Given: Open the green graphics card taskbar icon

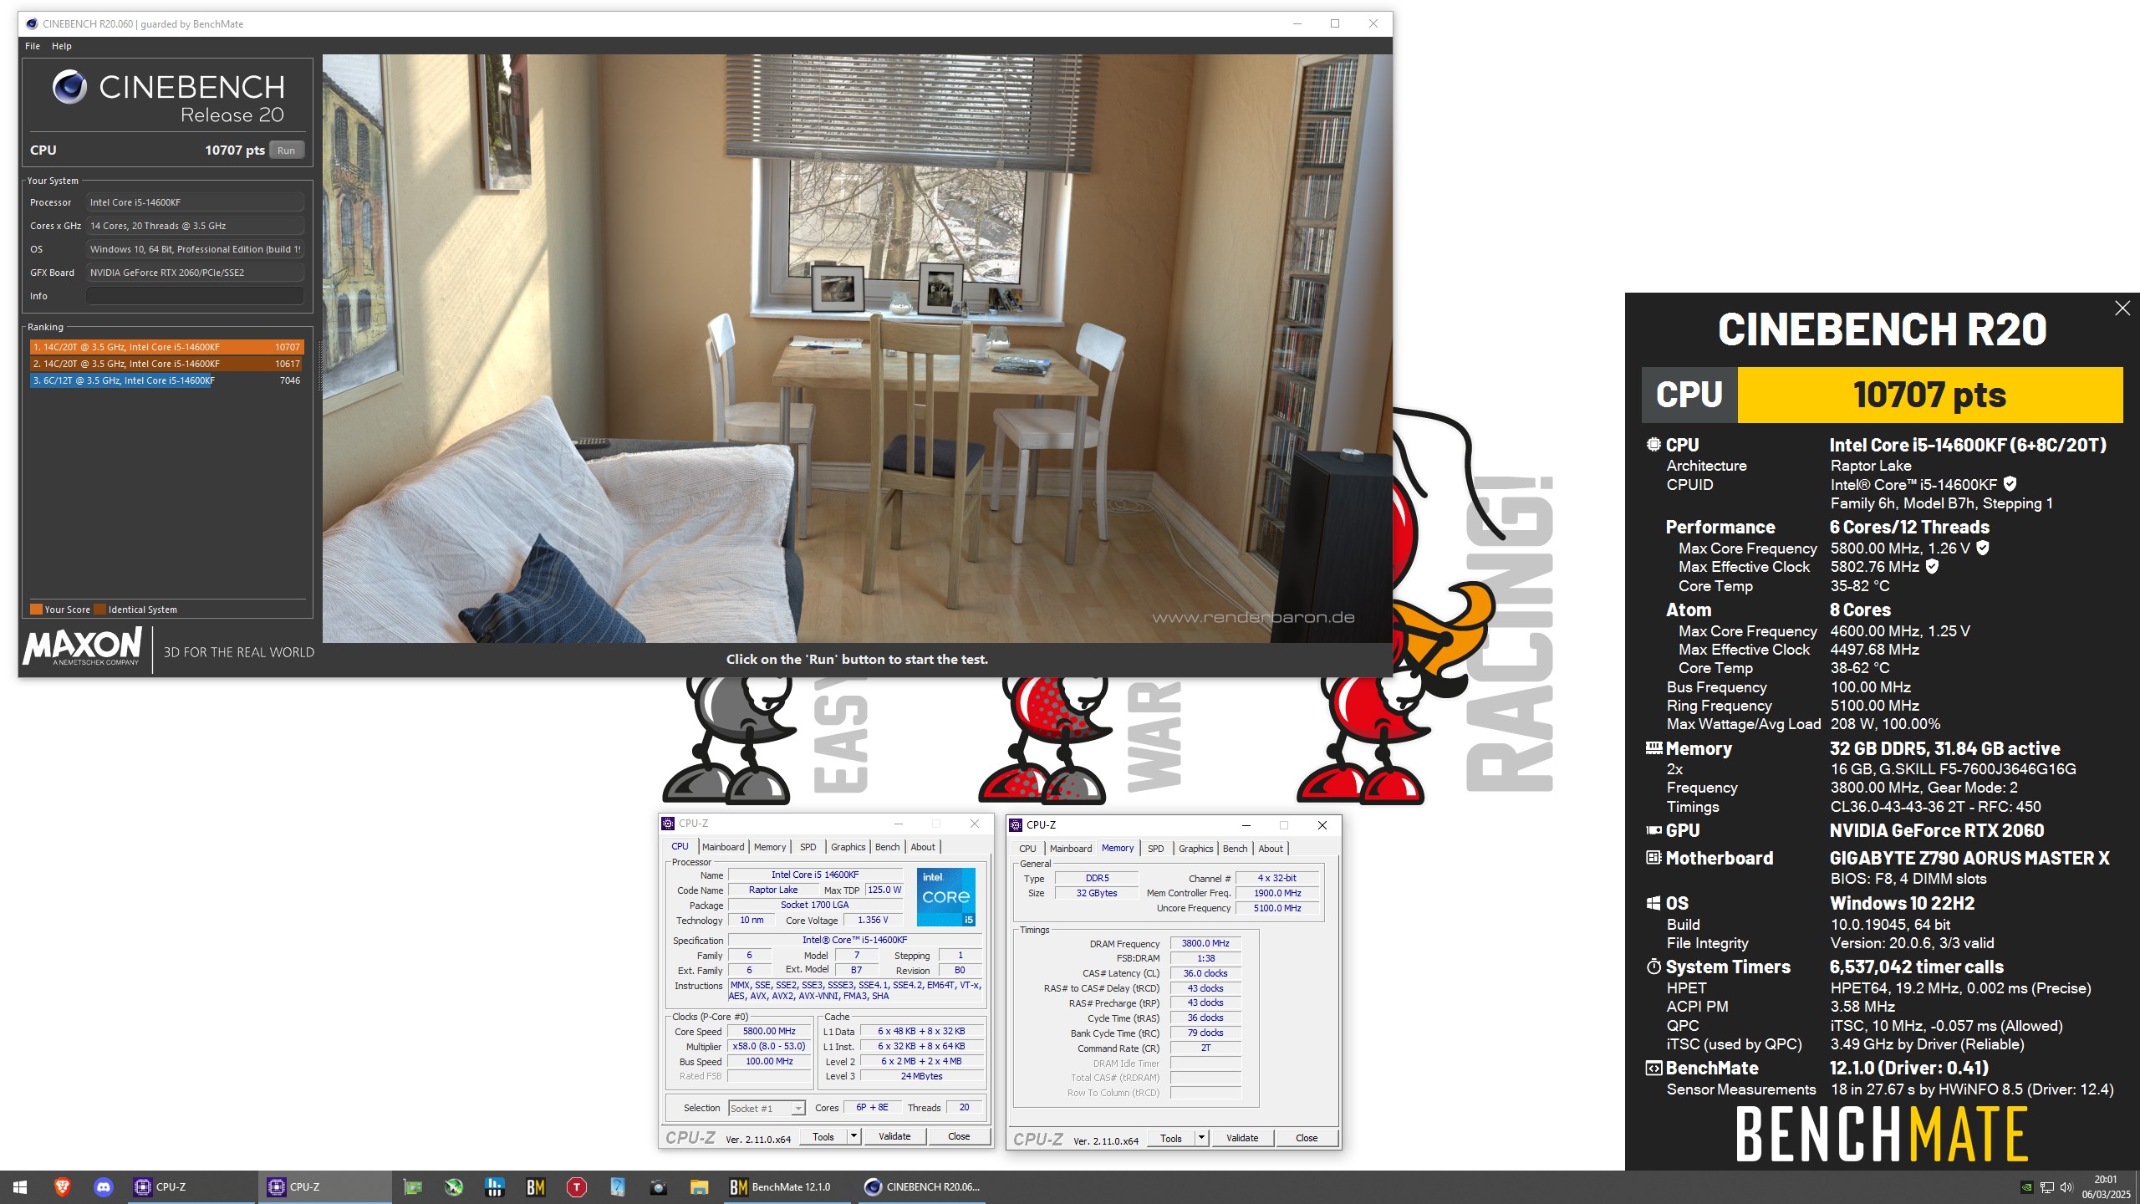Looking at the screenshot, I should [x=413, y=1186].
